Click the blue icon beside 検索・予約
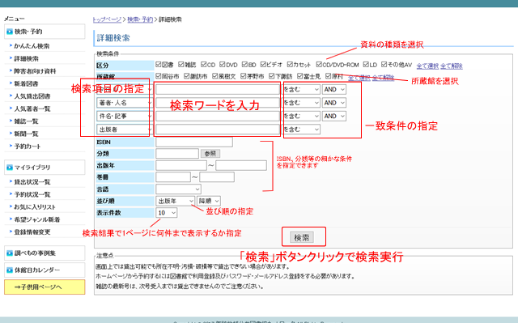This screenshot has height=323, width=518. pos(10,32)
